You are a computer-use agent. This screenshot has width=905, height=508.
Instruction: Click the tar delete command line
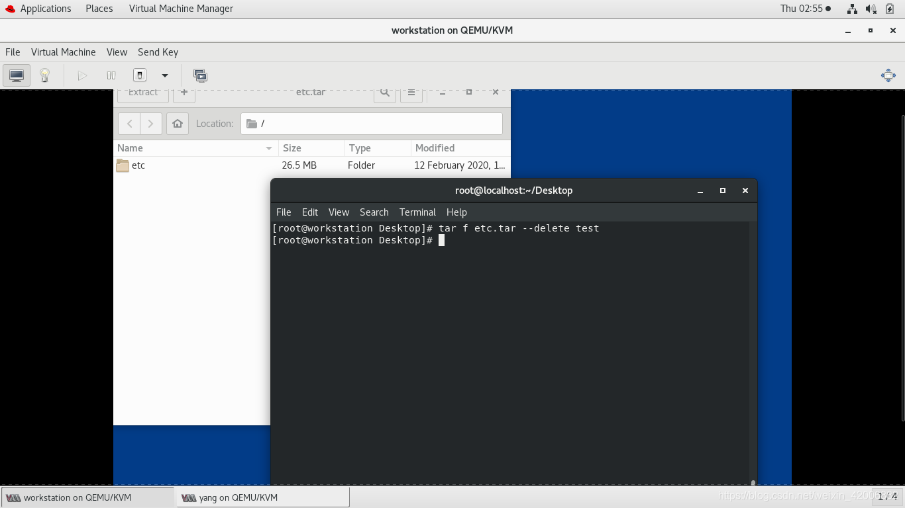point(436,228)
